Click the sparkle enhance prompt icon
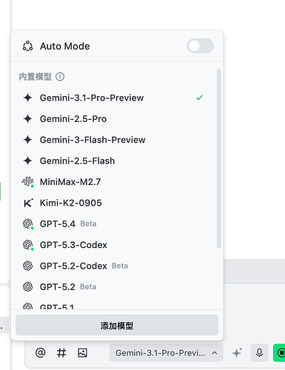Screen dimensions: 285x370 click(x=237, y=353)
